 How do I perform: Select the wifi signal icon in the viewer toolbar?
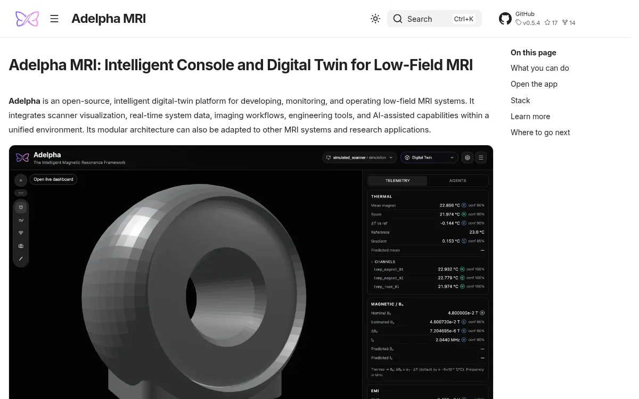21,233
